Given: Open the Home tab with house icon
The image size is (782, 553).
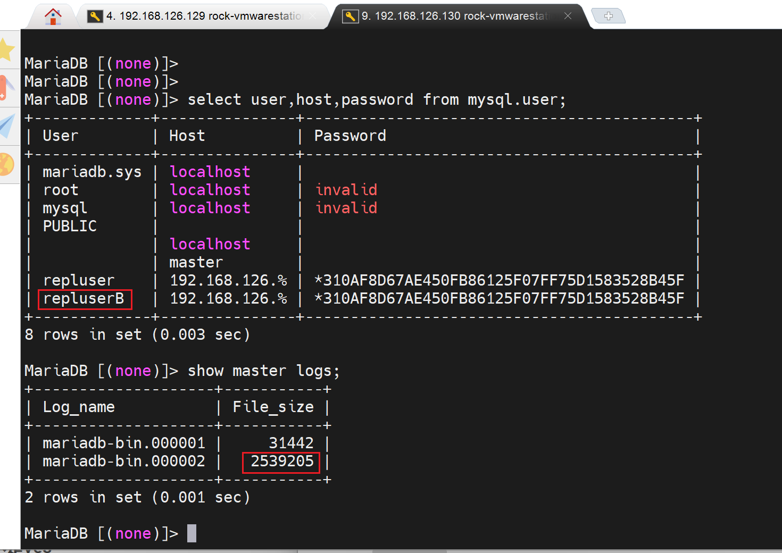Looking at the screenshot, I should click(53, 16).
